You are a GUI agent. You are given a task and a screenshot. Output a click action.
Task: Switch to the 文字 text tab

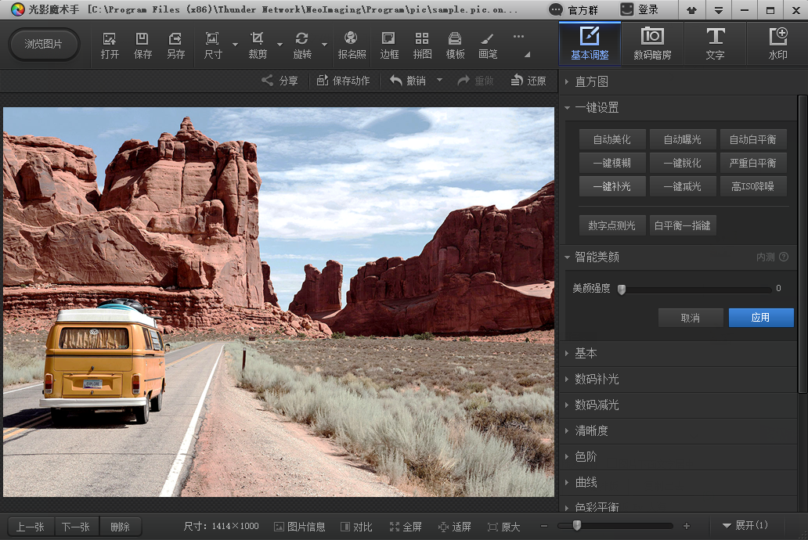(x=715, y=44)
